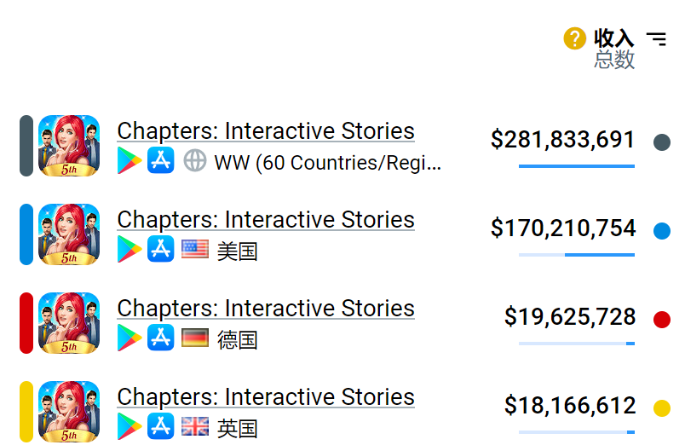This screenshot has width=685, height=445.
Task: Click the Google Play icon in 美国 row
Action: click(130, 249)
